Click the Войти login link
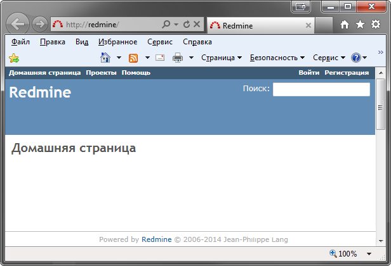This screenshot has width=391, height=266. (x=309, y=73)
